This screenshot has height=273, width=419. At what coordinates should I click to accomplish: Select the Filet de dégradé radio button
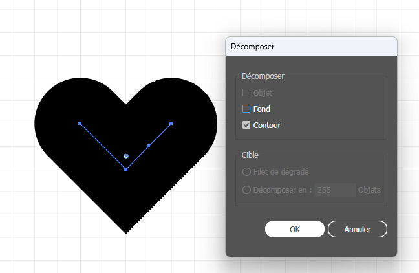coord(246,172)
